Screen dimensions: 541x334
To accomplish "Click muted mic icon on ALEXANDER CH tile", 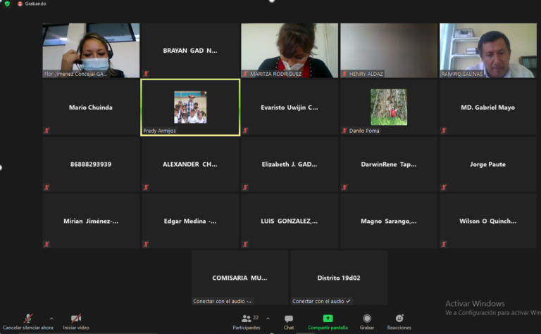I will [x=146, y=187].
